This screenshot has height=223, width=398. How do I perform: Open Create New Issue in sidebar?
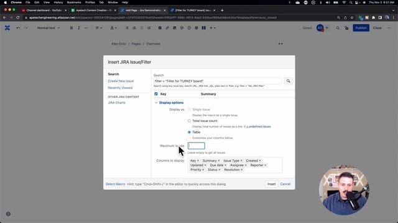(121, 81)
